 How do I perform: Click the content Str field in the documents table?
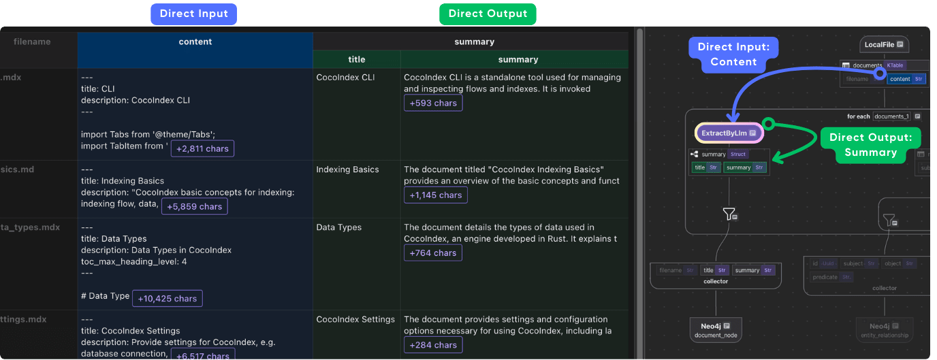(x=906, y=79)
